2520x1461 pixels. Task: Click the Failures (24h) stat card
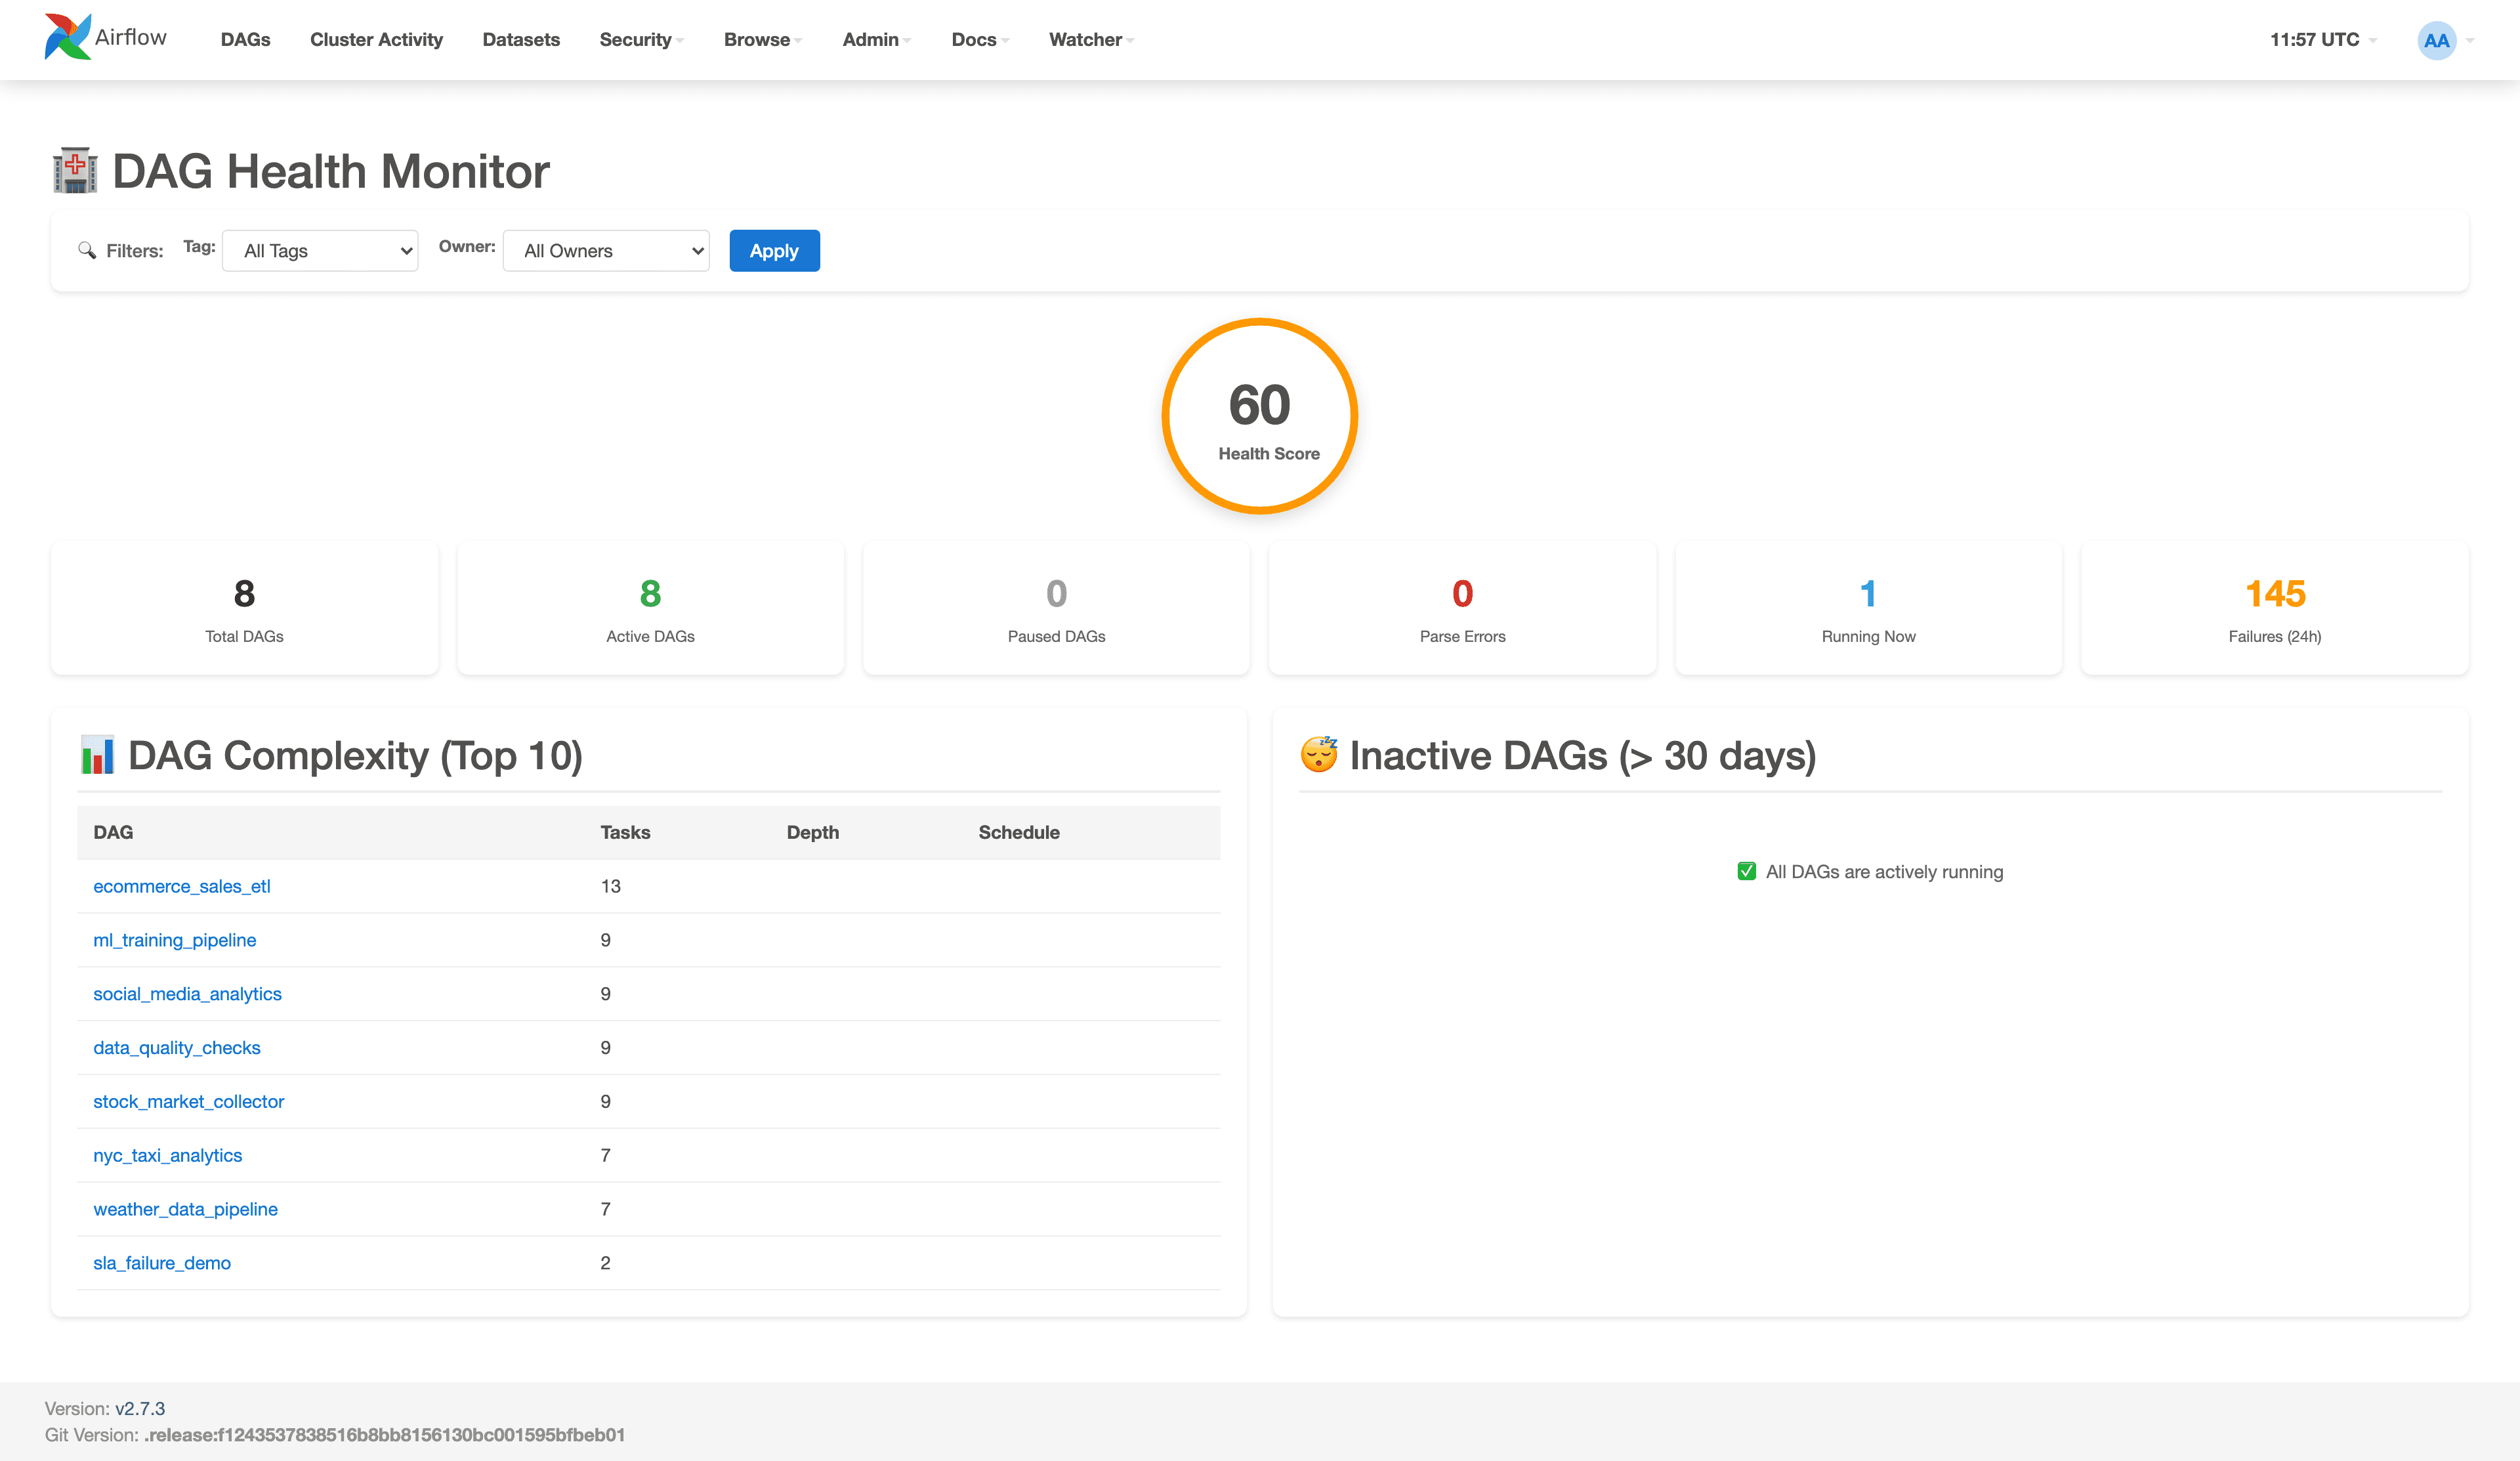pyautogui.click(x=2274, y=608)
